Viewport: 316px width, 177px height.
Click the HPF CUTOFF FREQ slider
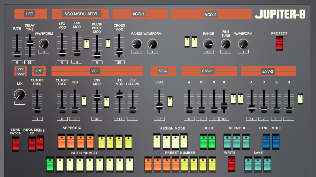(x=37, y=101)
